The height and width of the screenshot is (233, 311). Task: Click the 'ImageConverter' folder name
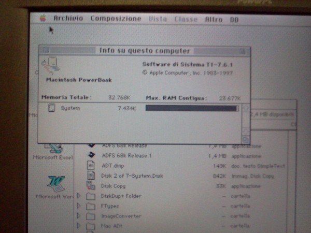[121, 216]
